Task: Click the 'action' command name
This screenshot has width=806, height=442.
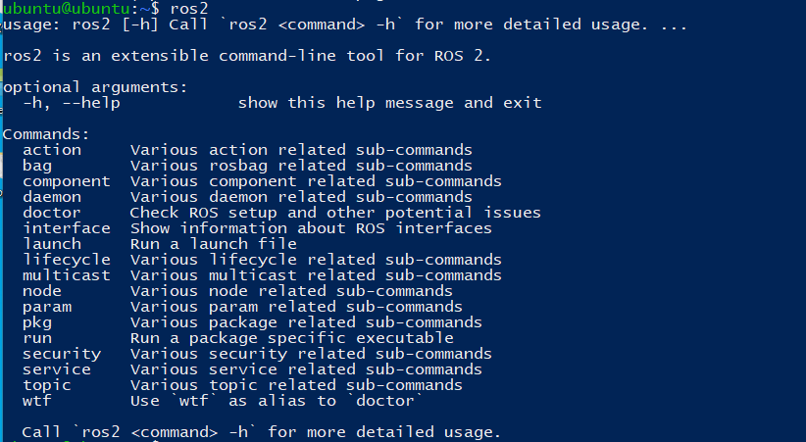Action: 51,150
